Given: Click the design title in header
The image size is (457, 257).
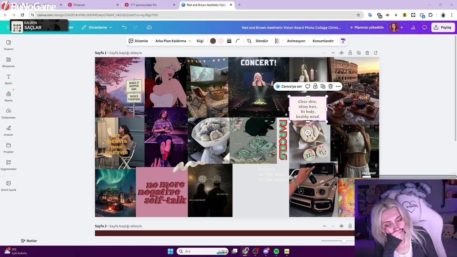Looking at the screenshot, I should pyautogui.click(x=291, y=27).
